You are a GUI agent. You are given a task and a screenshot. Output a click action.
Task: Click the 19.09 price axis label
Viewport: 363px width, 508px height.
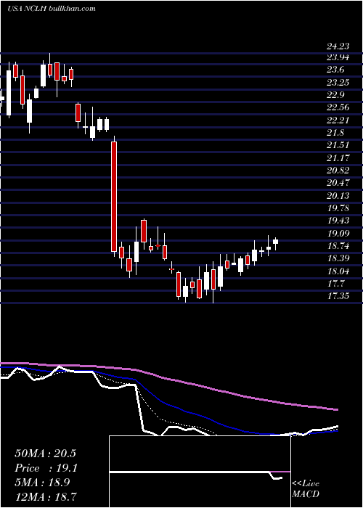tap(338, 234)
